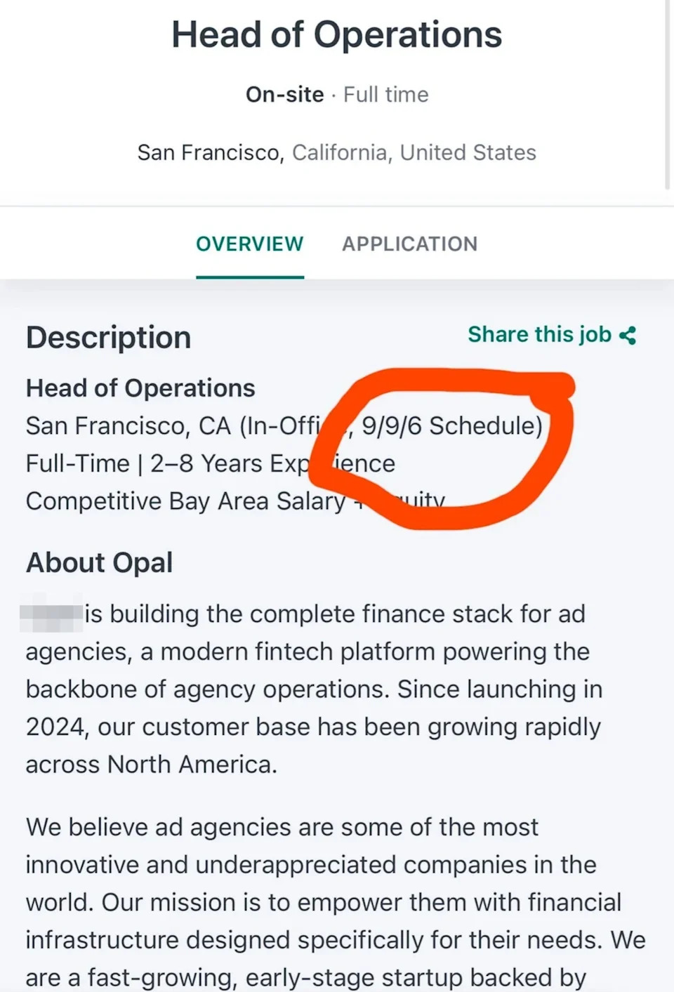
Task: Click the San Francisco, California location text
Action: point(337,152)
